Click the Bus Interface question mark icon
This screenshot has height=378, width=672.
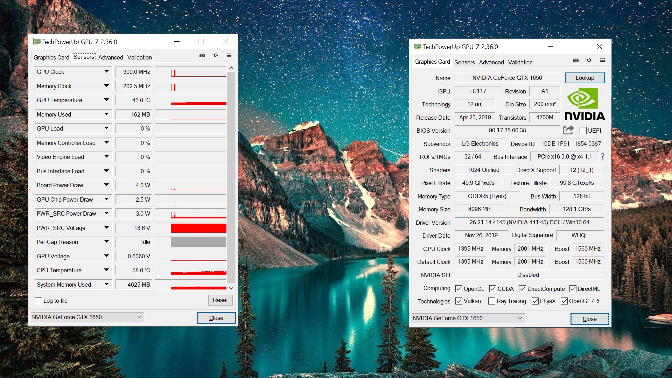[x=603, y=156]
